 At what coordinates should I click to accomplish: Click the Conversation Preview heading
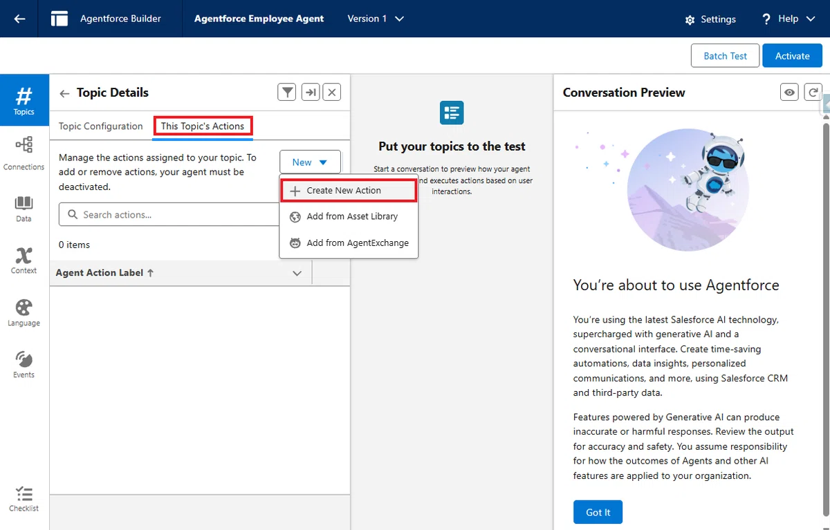[x=624, y=93]
